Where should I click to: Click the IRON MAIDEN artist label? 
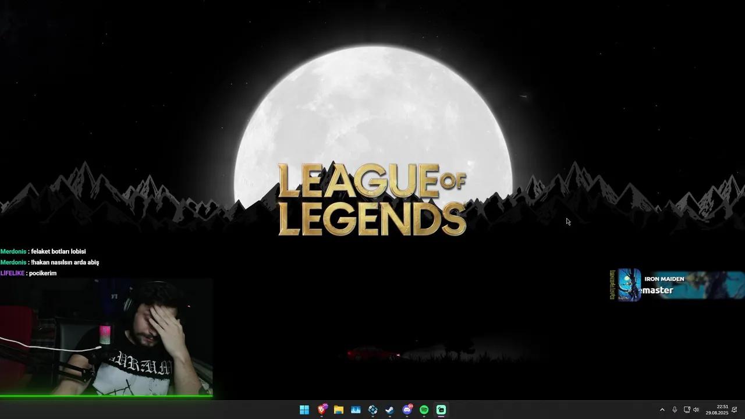[664, 279]
